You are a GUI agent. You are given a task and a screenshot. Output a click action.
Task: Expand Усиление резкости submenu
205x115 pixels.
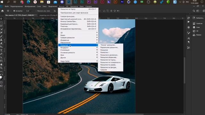(x=78, y=52)
